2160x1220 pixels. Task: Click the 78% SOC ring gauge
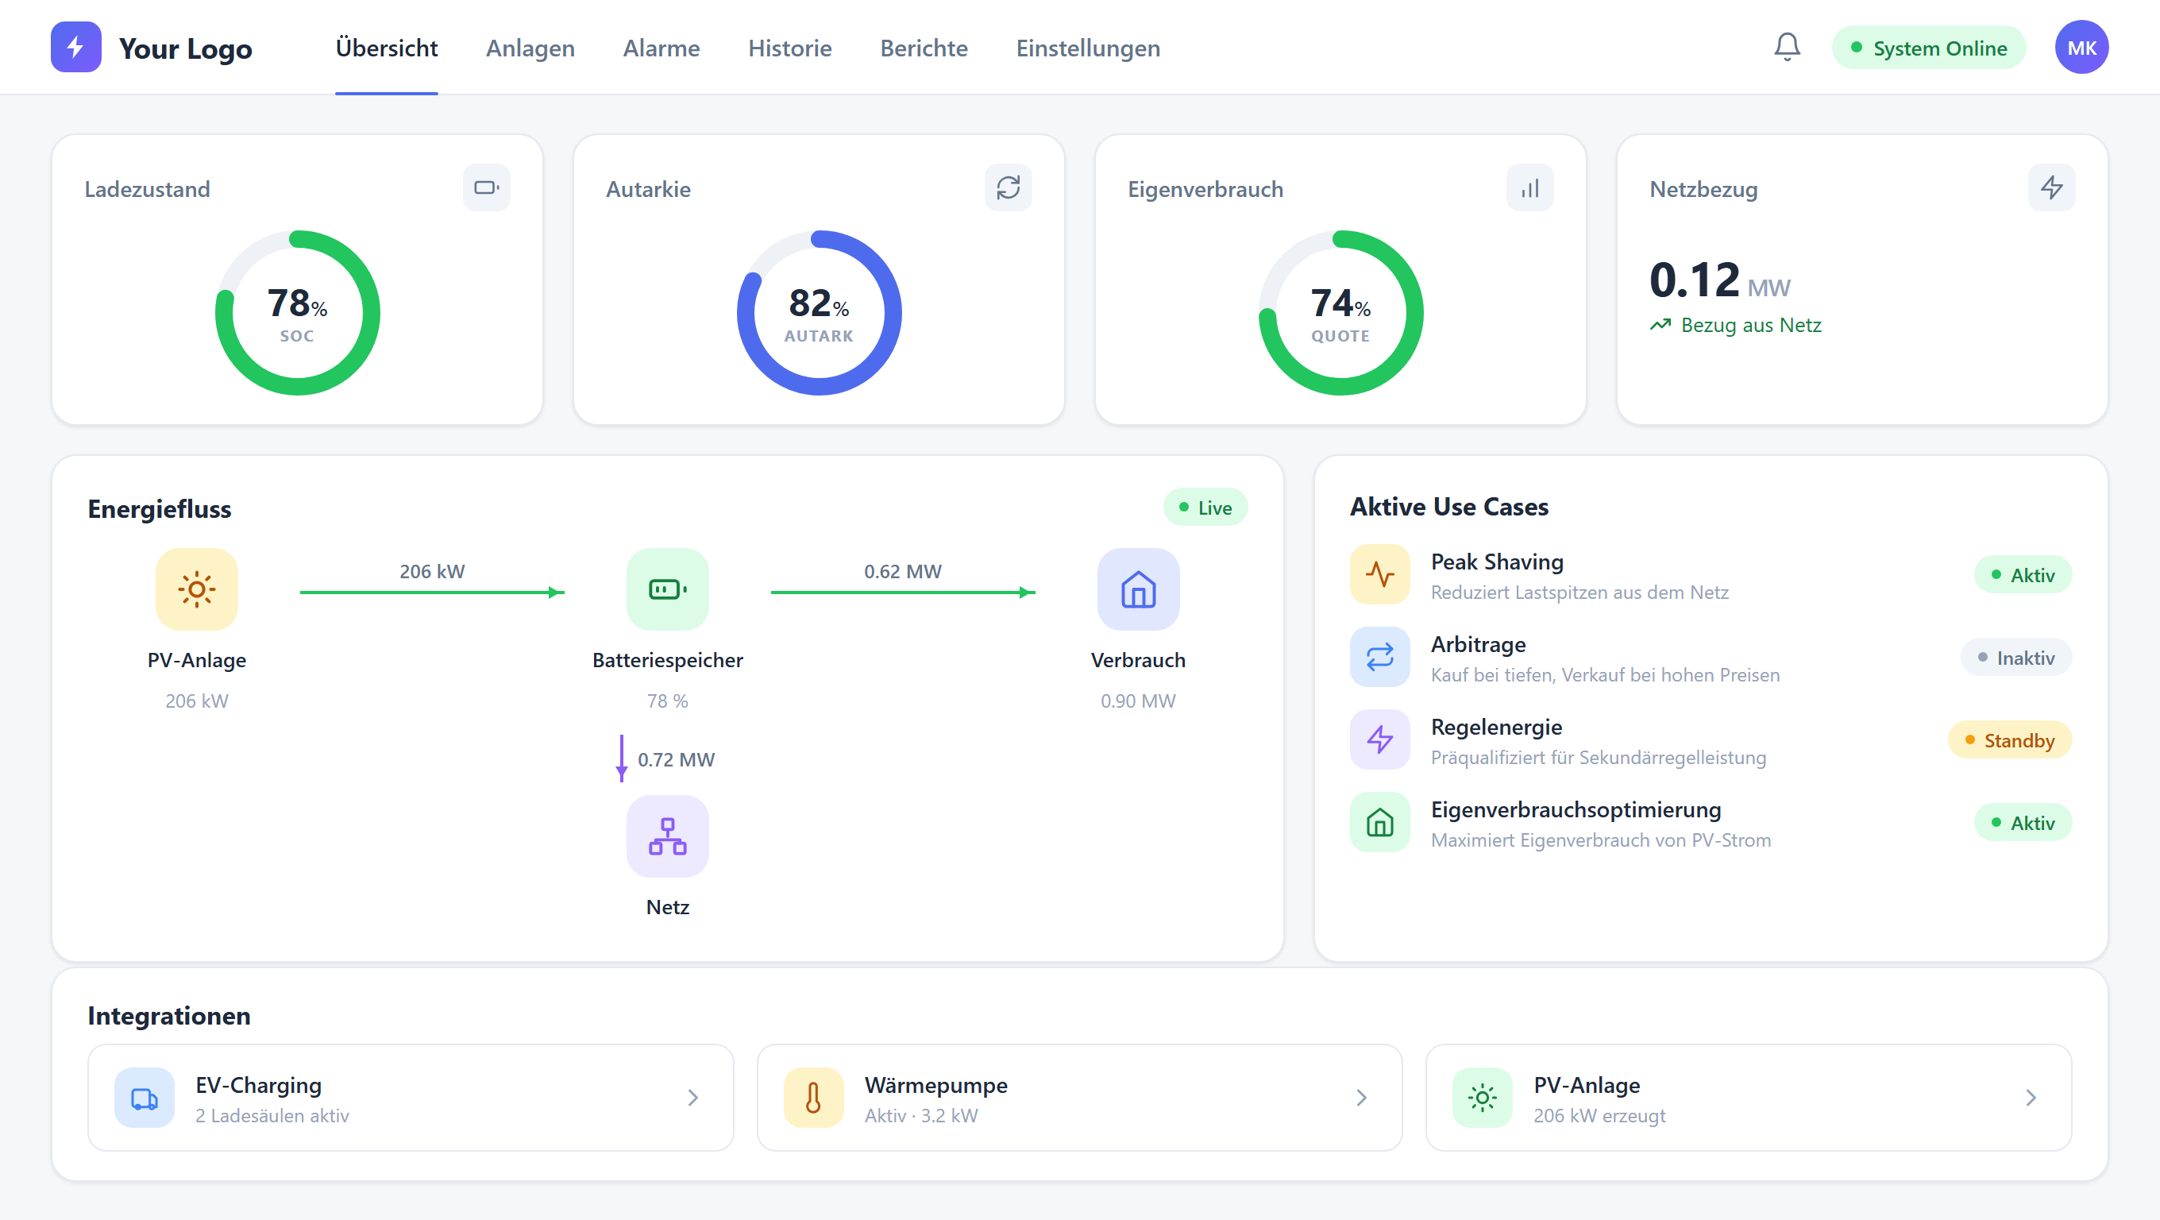pyautogui.click(x=298, y=313)
